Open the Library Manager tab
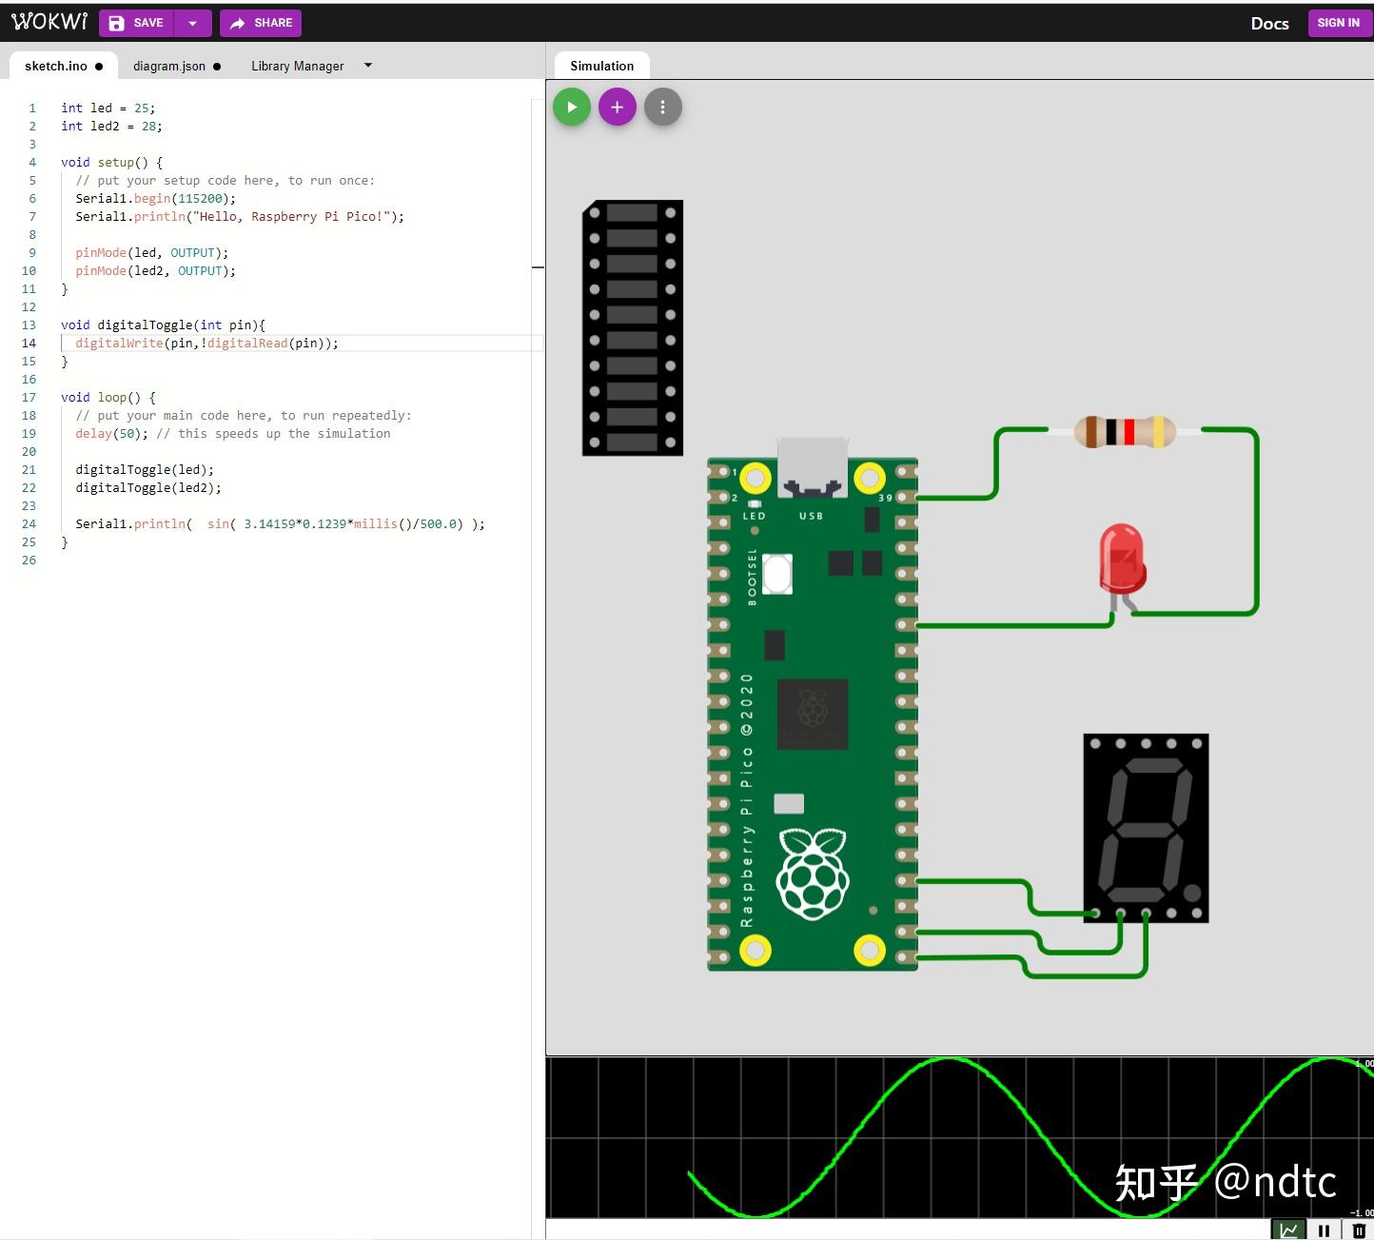The height and width of the screenshot is (1240, 1374). pyautogui.click(x=298, y=66)
